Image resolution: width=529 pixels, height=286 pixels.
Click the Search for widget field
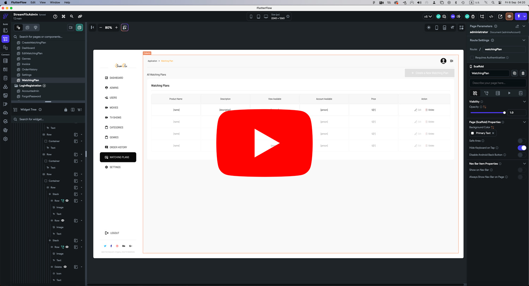point(48,119)
